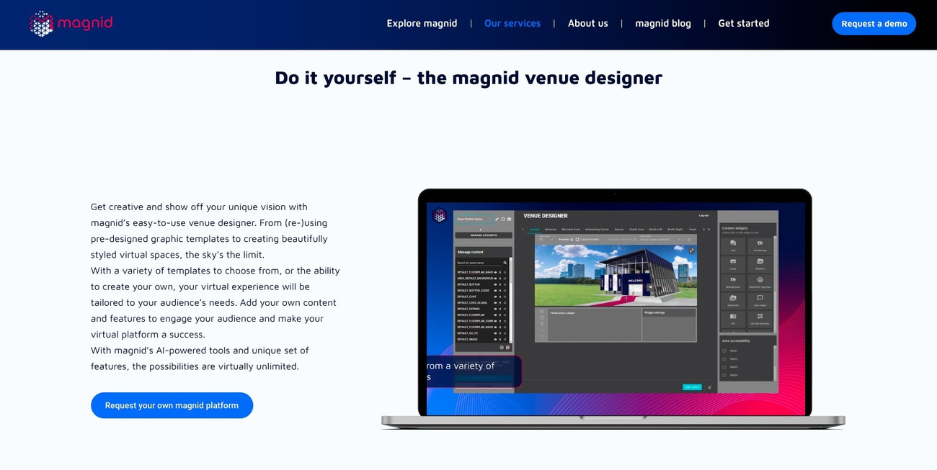
Task: Switch to the Booth Right tab
Action: pyautogui.click(x=675, y=230)
